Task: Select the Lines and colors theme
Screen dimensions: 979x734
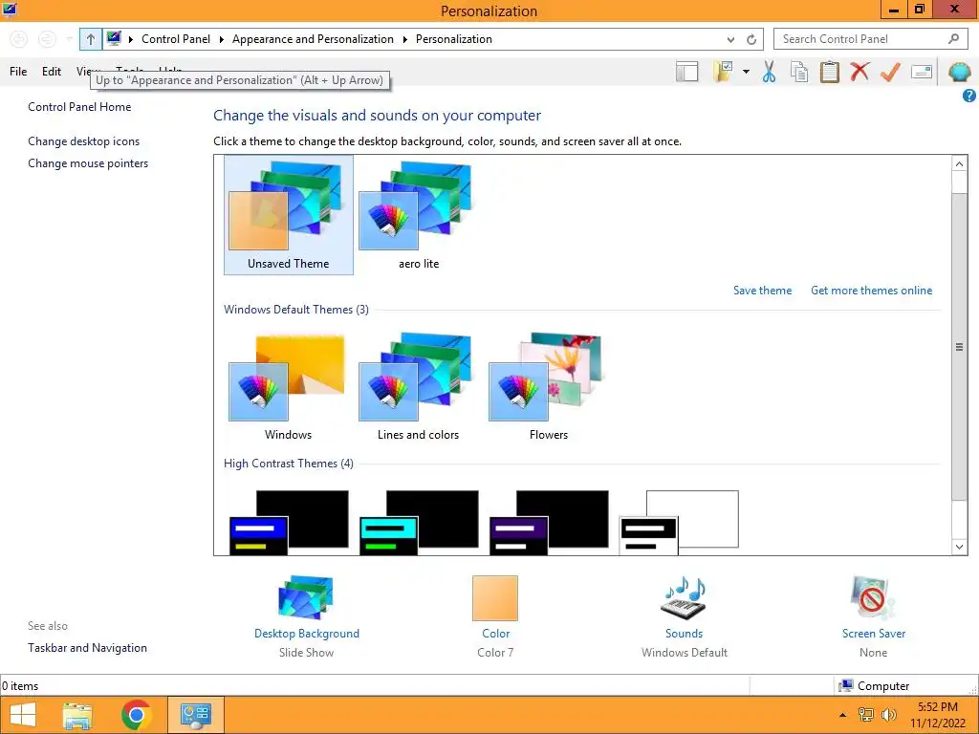Action: [418, 386]
